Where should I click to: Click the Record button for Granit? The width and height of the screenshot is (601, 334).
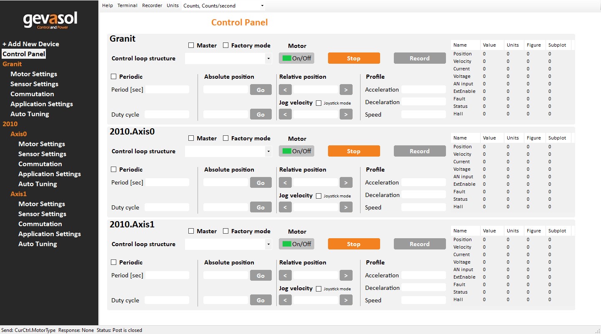point(419,58)
